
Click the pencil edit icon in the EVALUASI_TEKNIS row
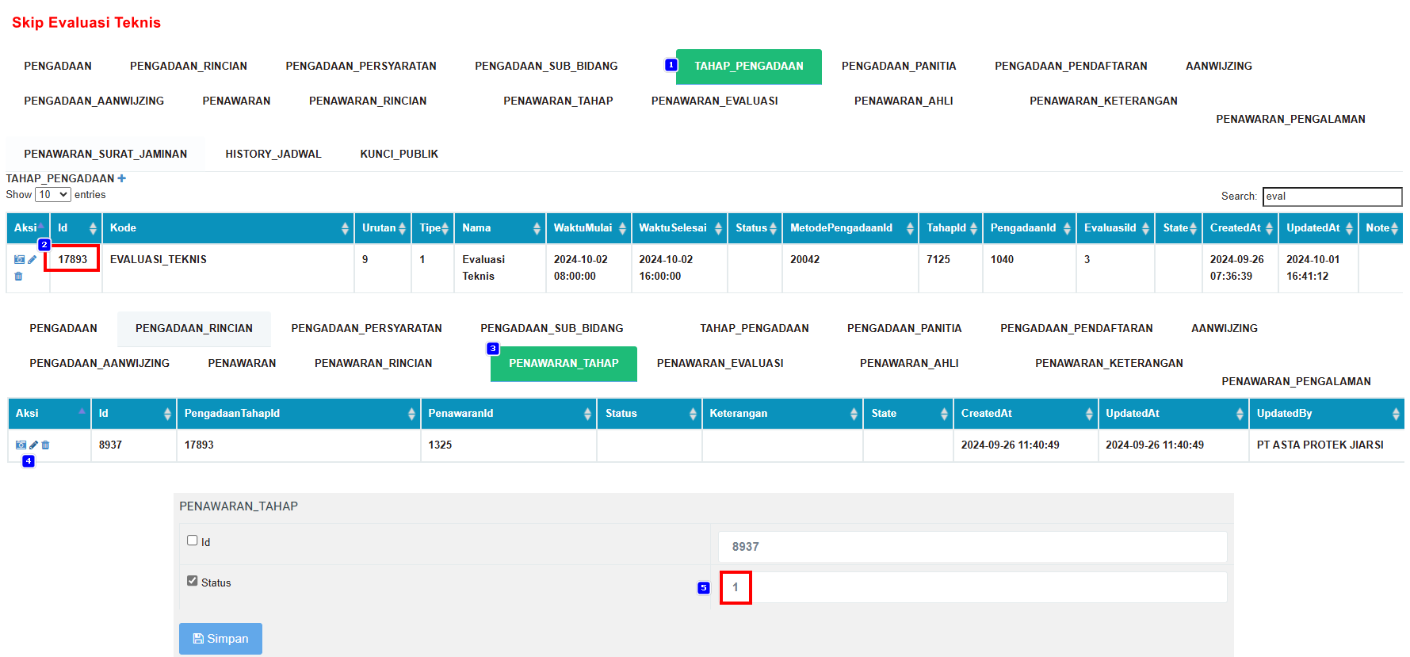click(32, 259)
